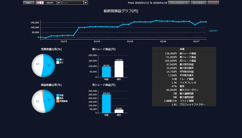
Task: Select the フラット期間 row
Action: [x=184, y=101]
